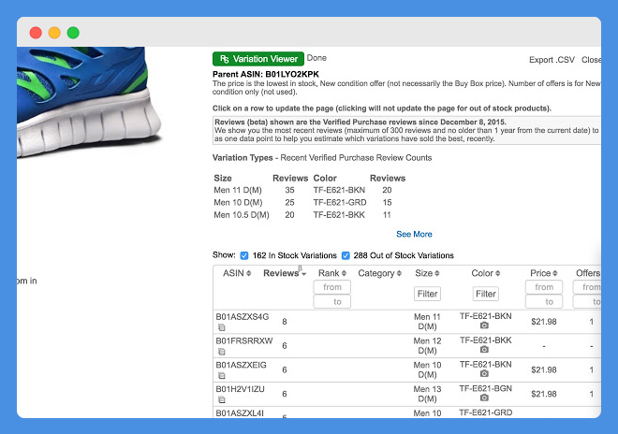This screenshot has width=618, height=434.
Task: Sort table by Rank column
Action: 332,273
